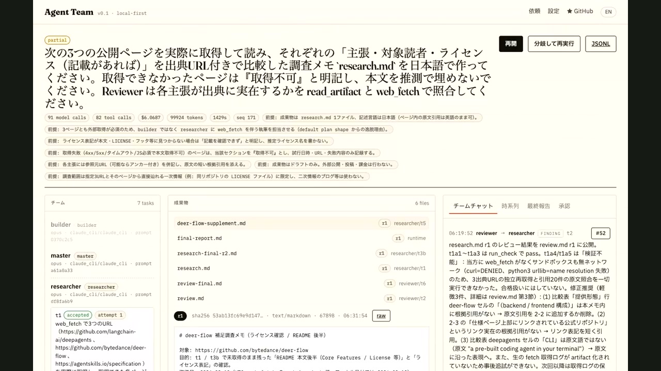The width and height of the screenshot is (661, 371).
Task: Click the 6 files count label
Action: (422, 203)
